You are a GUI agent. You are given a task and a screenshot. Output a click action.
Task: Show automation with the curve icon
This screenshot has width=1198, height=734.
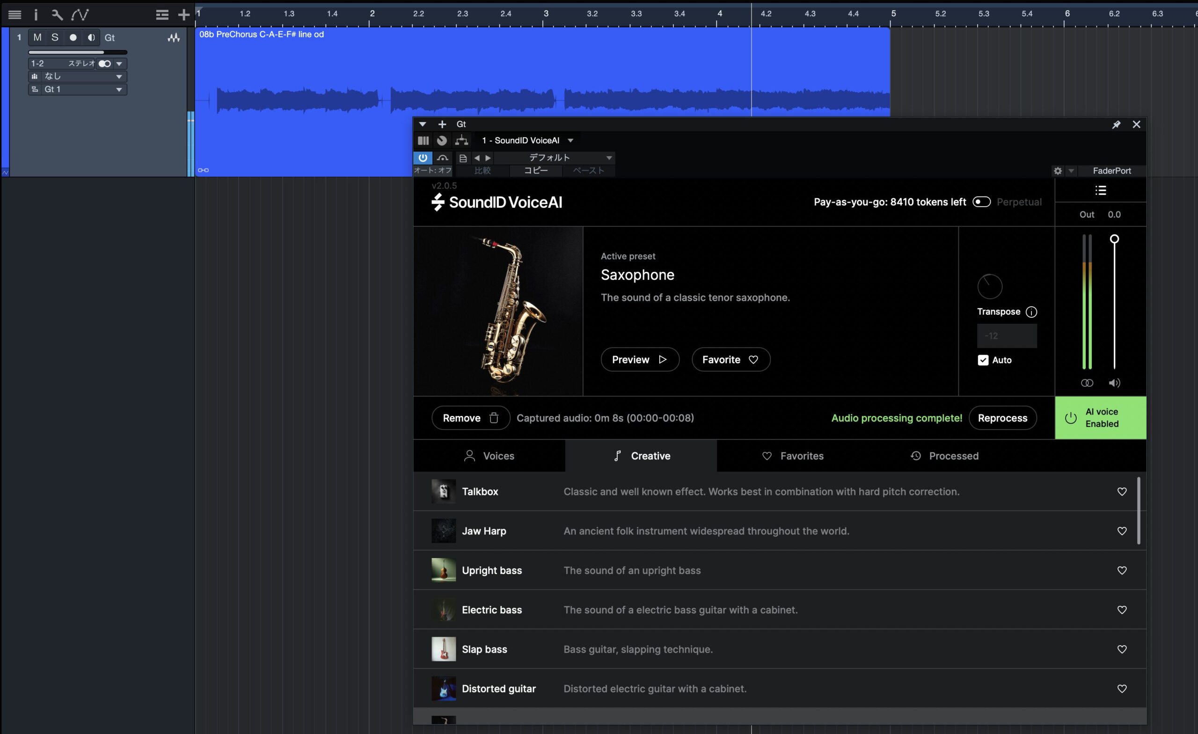pyautogui.click(x=80, y=15)
